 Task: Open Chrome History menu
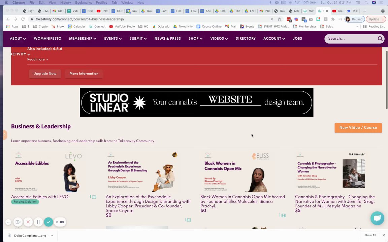click(66, 2)
